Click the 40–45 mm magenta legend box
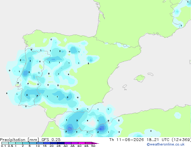This screenshot has width=191, height=147. click(x=82, y=143)
